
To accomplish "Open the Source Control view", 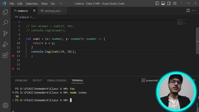I will [5, 34].
